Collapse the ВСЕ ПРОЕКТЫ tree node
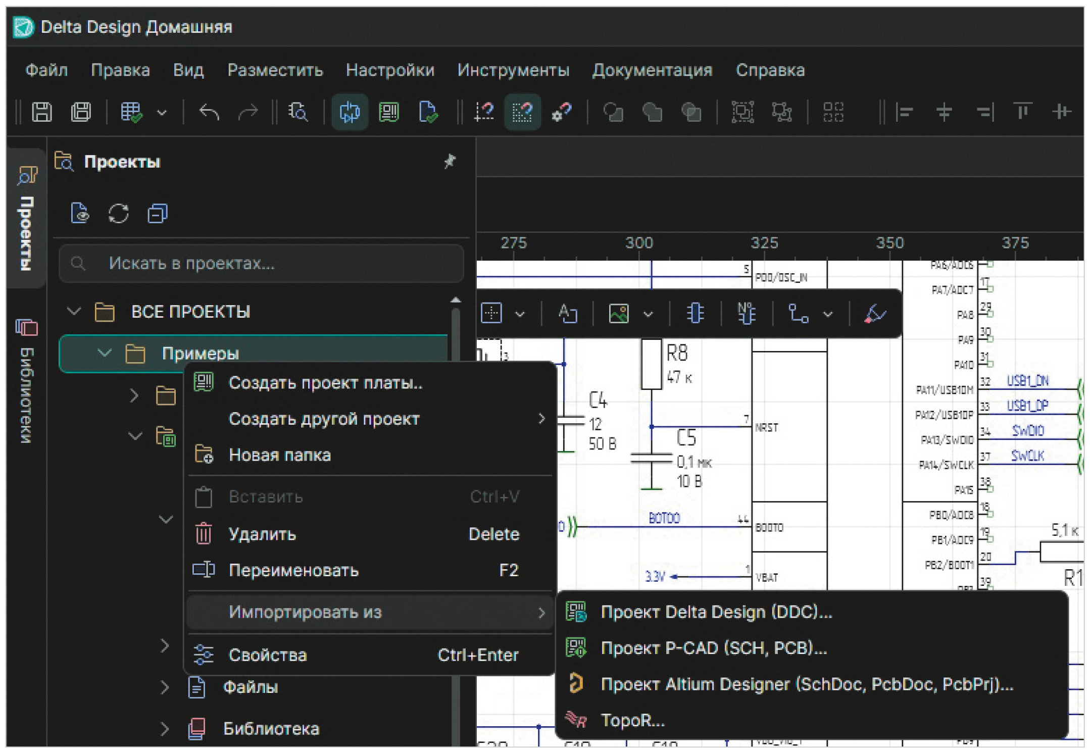 click(x=74, y=311)
